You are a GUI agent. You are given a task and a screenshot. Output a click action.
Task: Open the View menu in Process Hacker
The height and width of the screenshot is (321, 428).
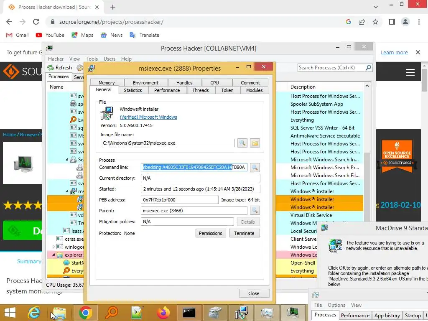(x=74, y=59)
